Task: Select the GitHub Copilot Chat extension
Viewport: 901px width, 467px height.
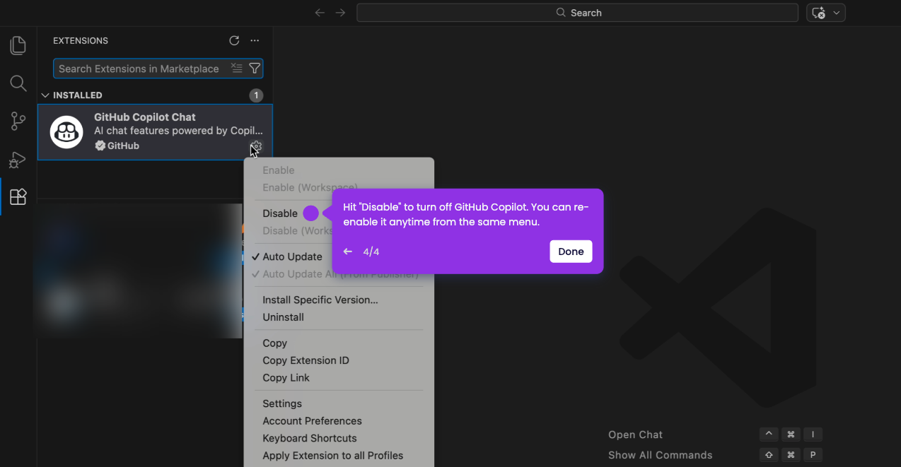Action: [x=155, y=132]
